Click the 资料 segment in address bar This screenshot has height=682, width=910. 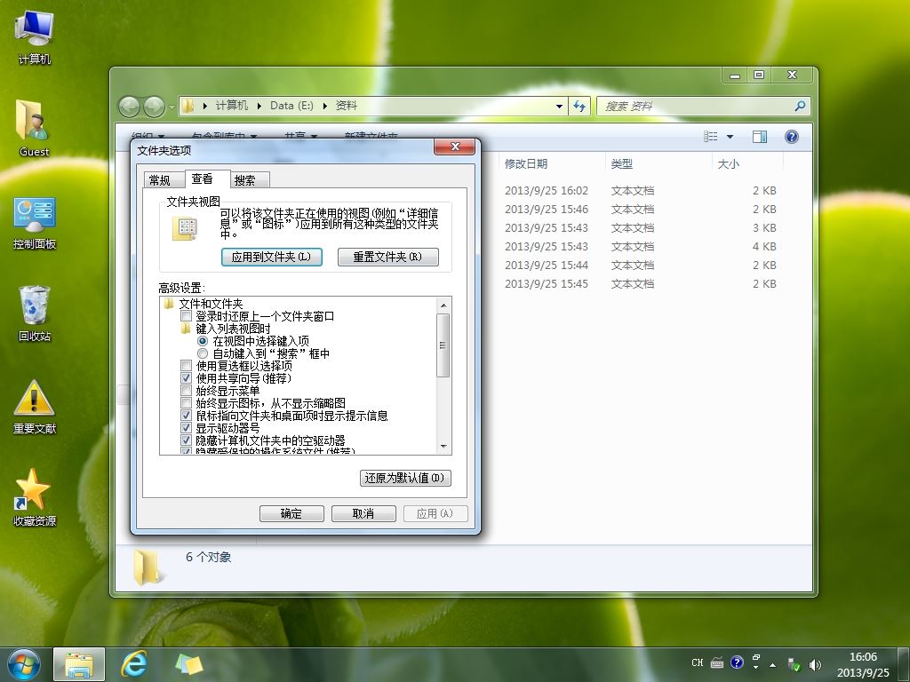(347, 106)
